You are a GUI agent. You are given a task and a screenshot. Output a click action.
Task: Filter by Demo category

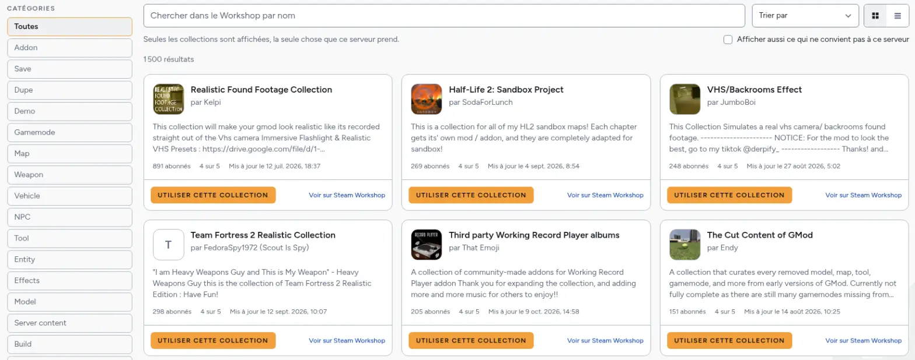coord(70,111)
